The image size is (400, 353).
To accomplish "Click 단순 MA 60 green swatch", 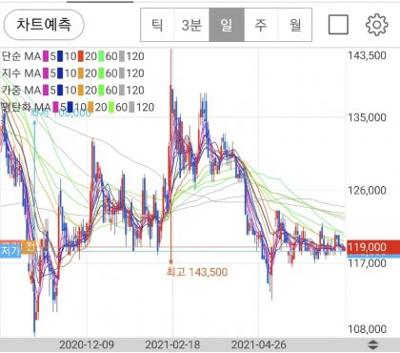I will pyautogui.click(x=101, y=56).
